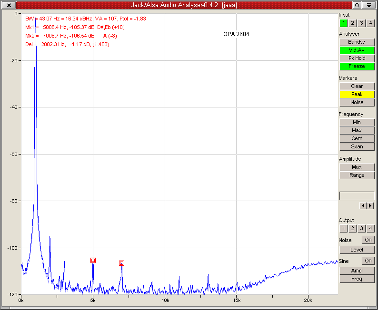This screenshot has height=310, width=378.
Task: Click the sine Ampl button
Action: (x=357, y=271)
